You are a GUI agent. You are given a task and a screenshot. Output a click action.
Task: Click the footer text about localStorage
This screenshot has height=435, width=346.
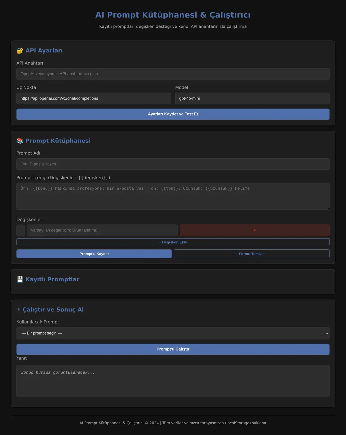click(x=173, y=423)
